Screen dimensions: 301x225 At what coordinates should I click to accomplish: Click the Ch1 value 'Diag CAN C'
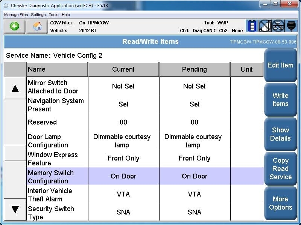coord(204,31)
